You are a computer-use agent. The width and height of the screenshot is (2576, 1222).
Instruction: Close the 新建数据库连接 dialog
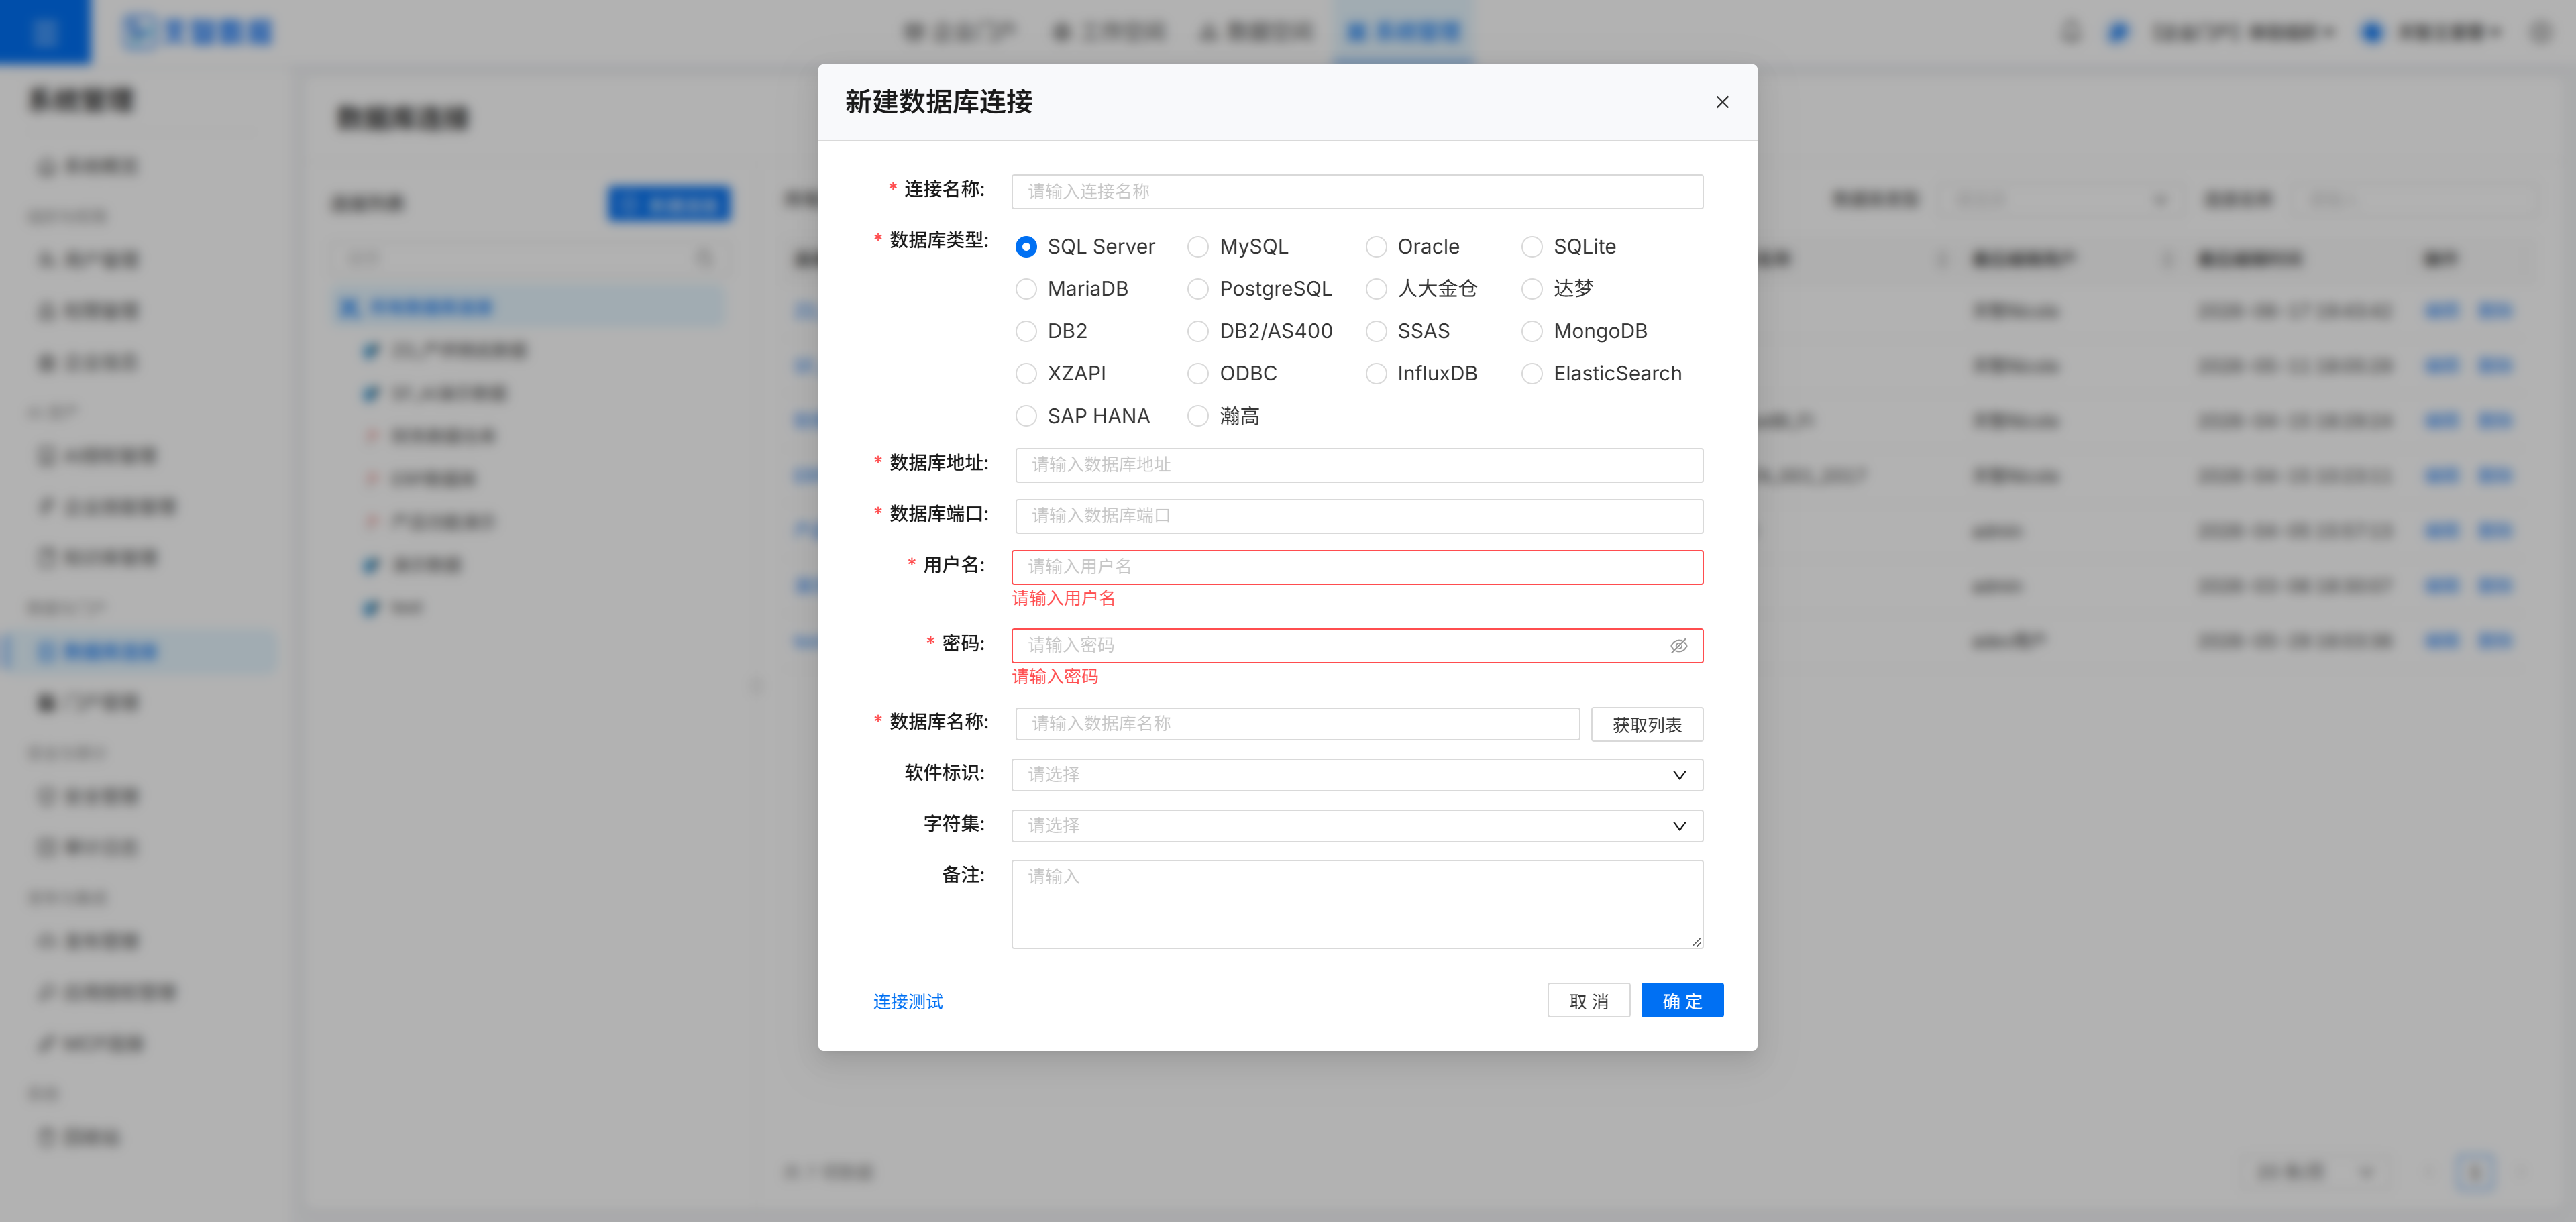pos(1722,102)
